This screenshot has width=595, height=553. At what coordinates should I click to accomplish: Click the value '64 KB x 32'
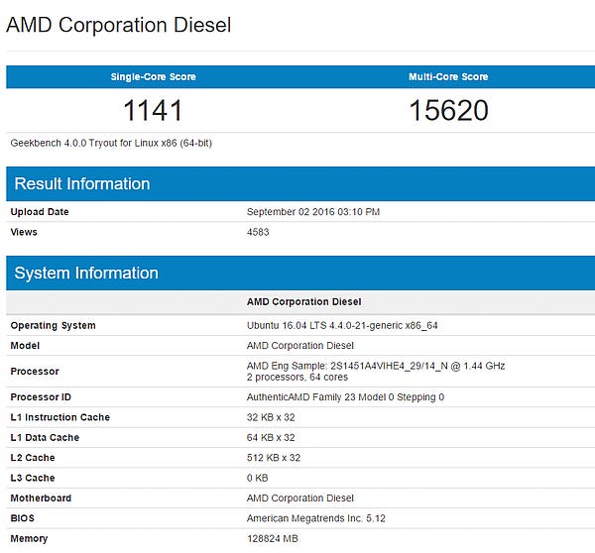(x=271, y=437)
